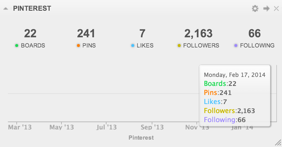Select the BOARDS legend label
The image size is (282, 147).
coord(33,46)
